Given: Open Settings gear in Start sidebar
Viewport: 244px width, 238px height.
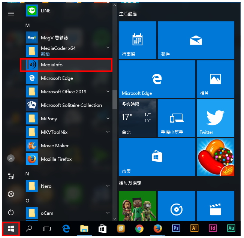Looking at the screenshot, I should tap(11, 194).
